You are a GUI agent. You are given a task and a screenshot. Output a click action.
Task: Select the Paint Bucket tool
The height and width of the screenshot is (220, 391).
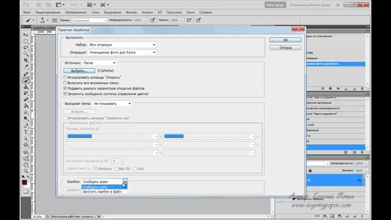(26, 106)
